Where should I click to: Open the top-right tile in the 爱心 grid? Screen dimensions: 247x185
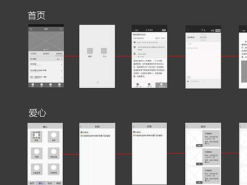(54, 137)
